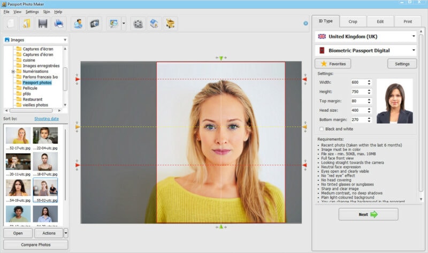This screenshot has height=253, width=428.
Task: Click the Open button
Action: [18, 233]
